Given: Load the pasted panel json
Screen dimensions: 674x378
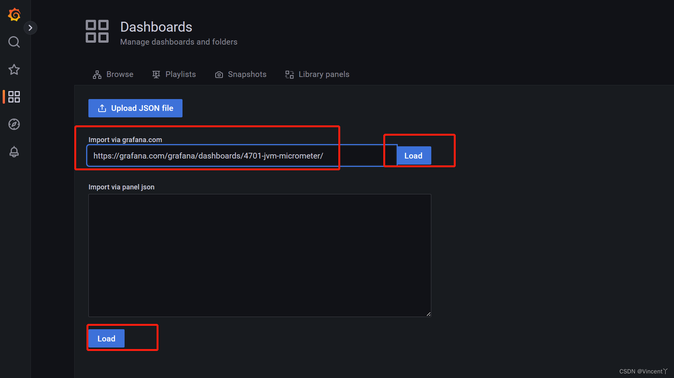Looking at the screenshot, I should click(106, 338).
